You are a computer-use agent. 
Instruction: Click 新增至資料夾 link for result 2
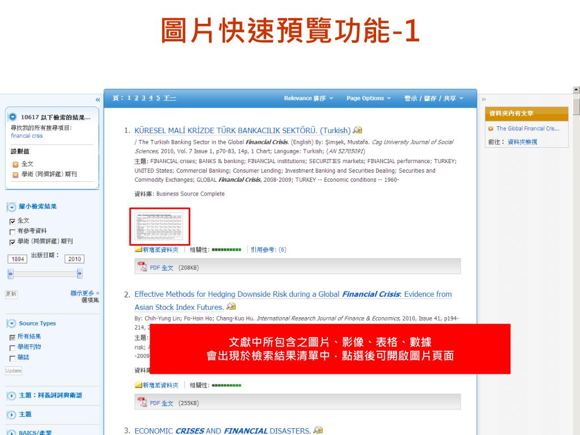pyautogui.click(x=160, y=385)
